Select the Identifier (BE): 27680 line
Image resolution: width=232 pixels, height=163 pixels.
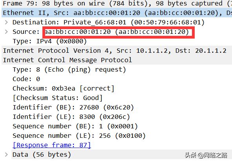point(73,107)
